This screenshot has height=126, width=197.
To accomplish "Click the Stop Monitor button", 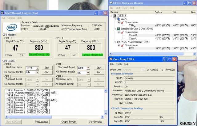I will [x=96, y=122].
